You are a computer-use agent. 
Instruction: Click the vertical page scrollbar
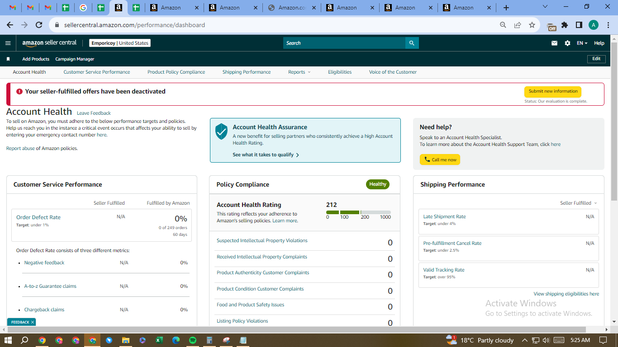point(614,122)
